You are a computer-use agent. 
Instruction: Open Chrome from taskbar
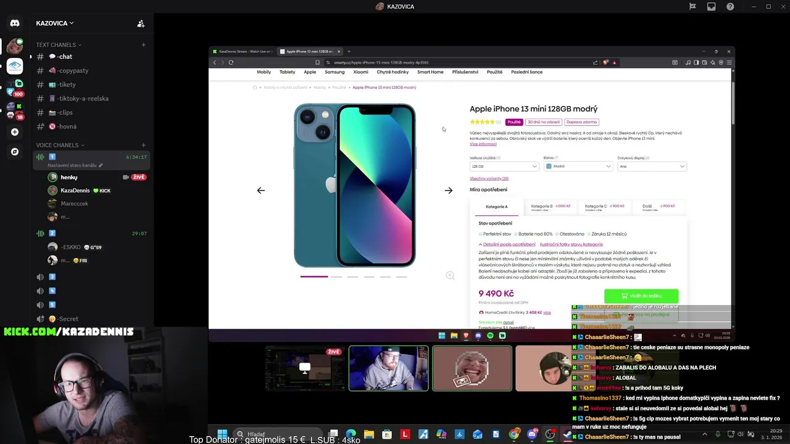pyautogui.click(x=514, y=434)
